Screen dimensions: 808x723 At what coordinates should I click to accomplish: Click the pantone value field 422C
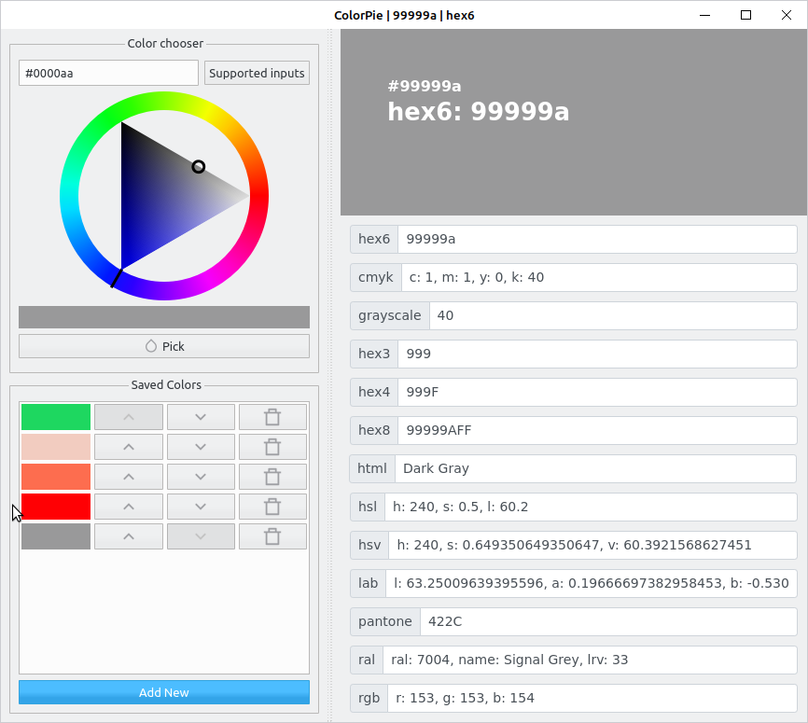(608, 621)
